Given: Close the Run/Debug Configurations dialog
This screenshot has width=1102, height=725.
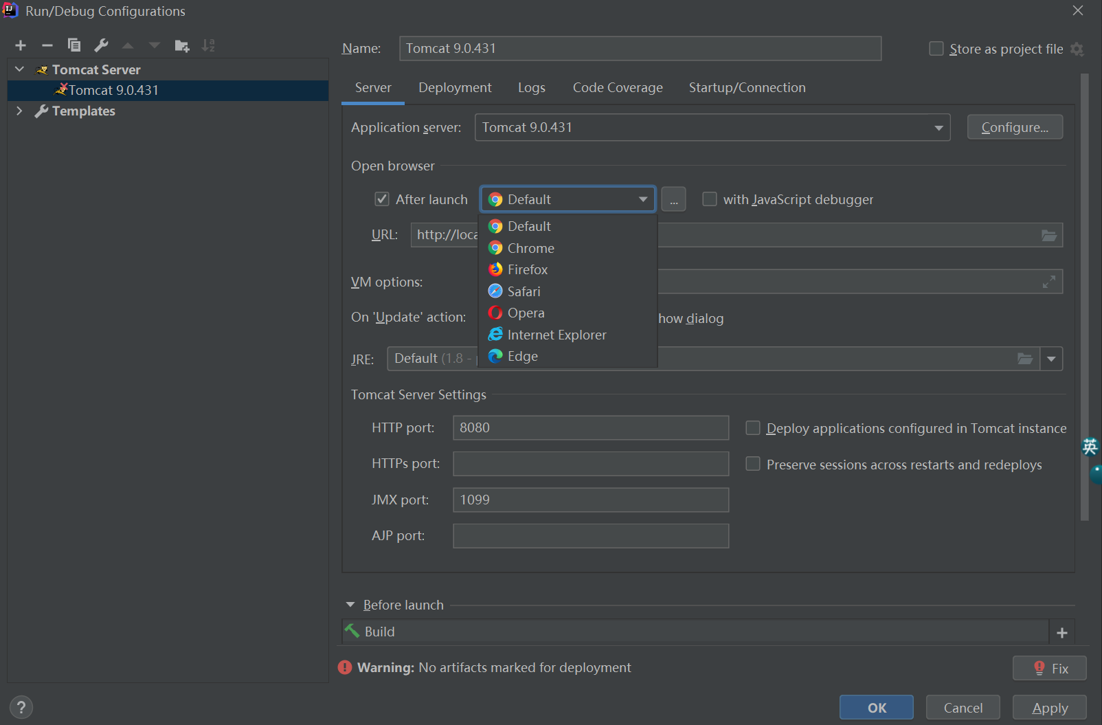Looking at the screenshot, I should pyautogui.click(x=1078, y=10).
